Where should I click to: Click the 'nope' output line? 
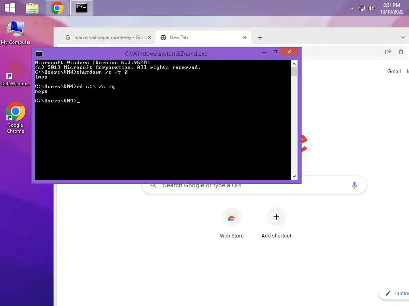click(x=41, y=91)
